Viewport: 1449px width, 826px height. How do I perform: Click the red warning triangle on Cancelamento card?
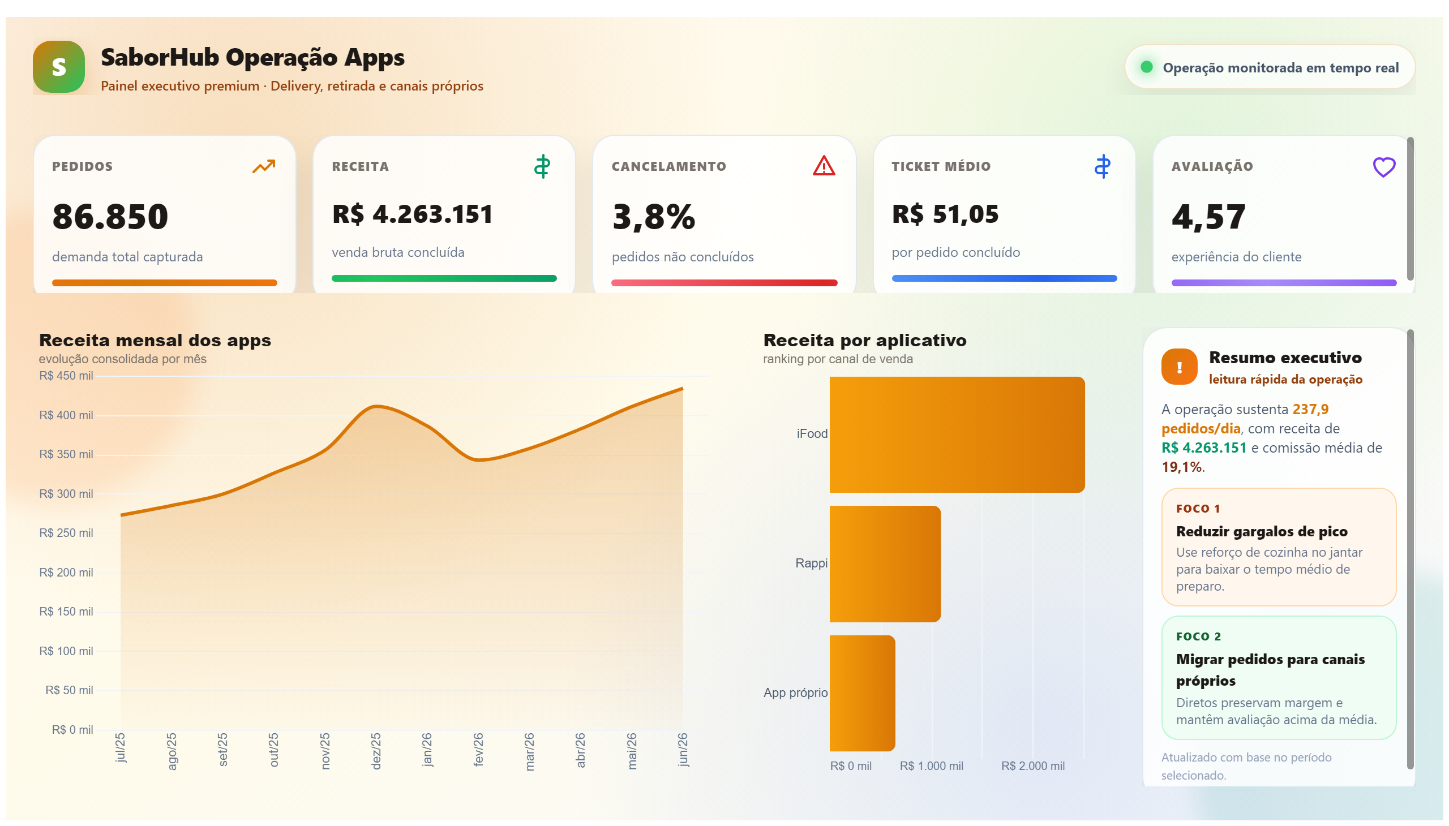[824, 166]
